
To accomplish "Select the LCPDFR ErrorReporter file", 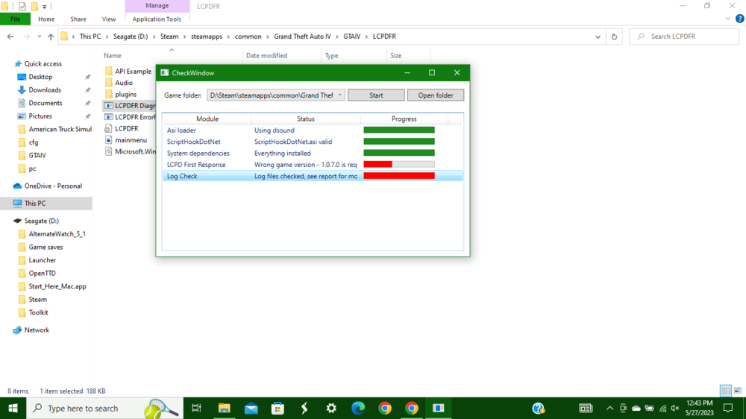I will (129, 117).
